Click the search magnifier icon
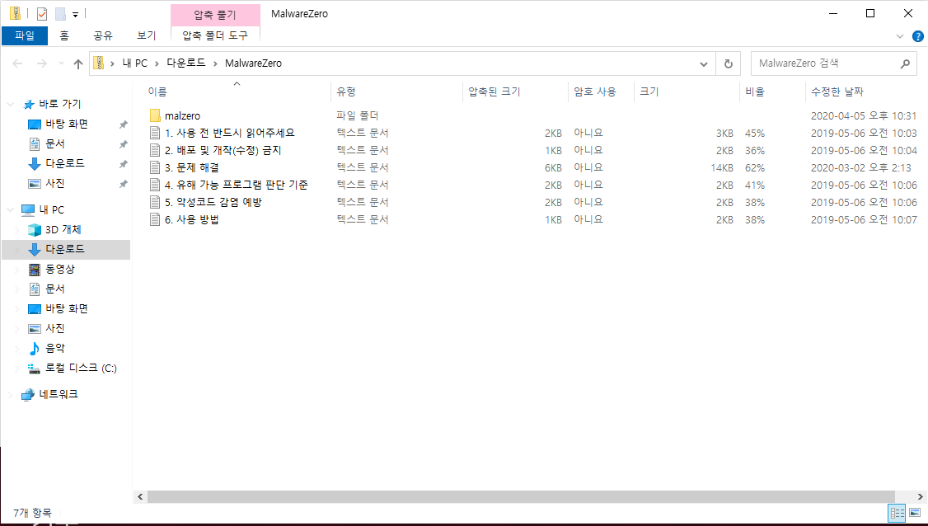 click(x=905, y=64)
